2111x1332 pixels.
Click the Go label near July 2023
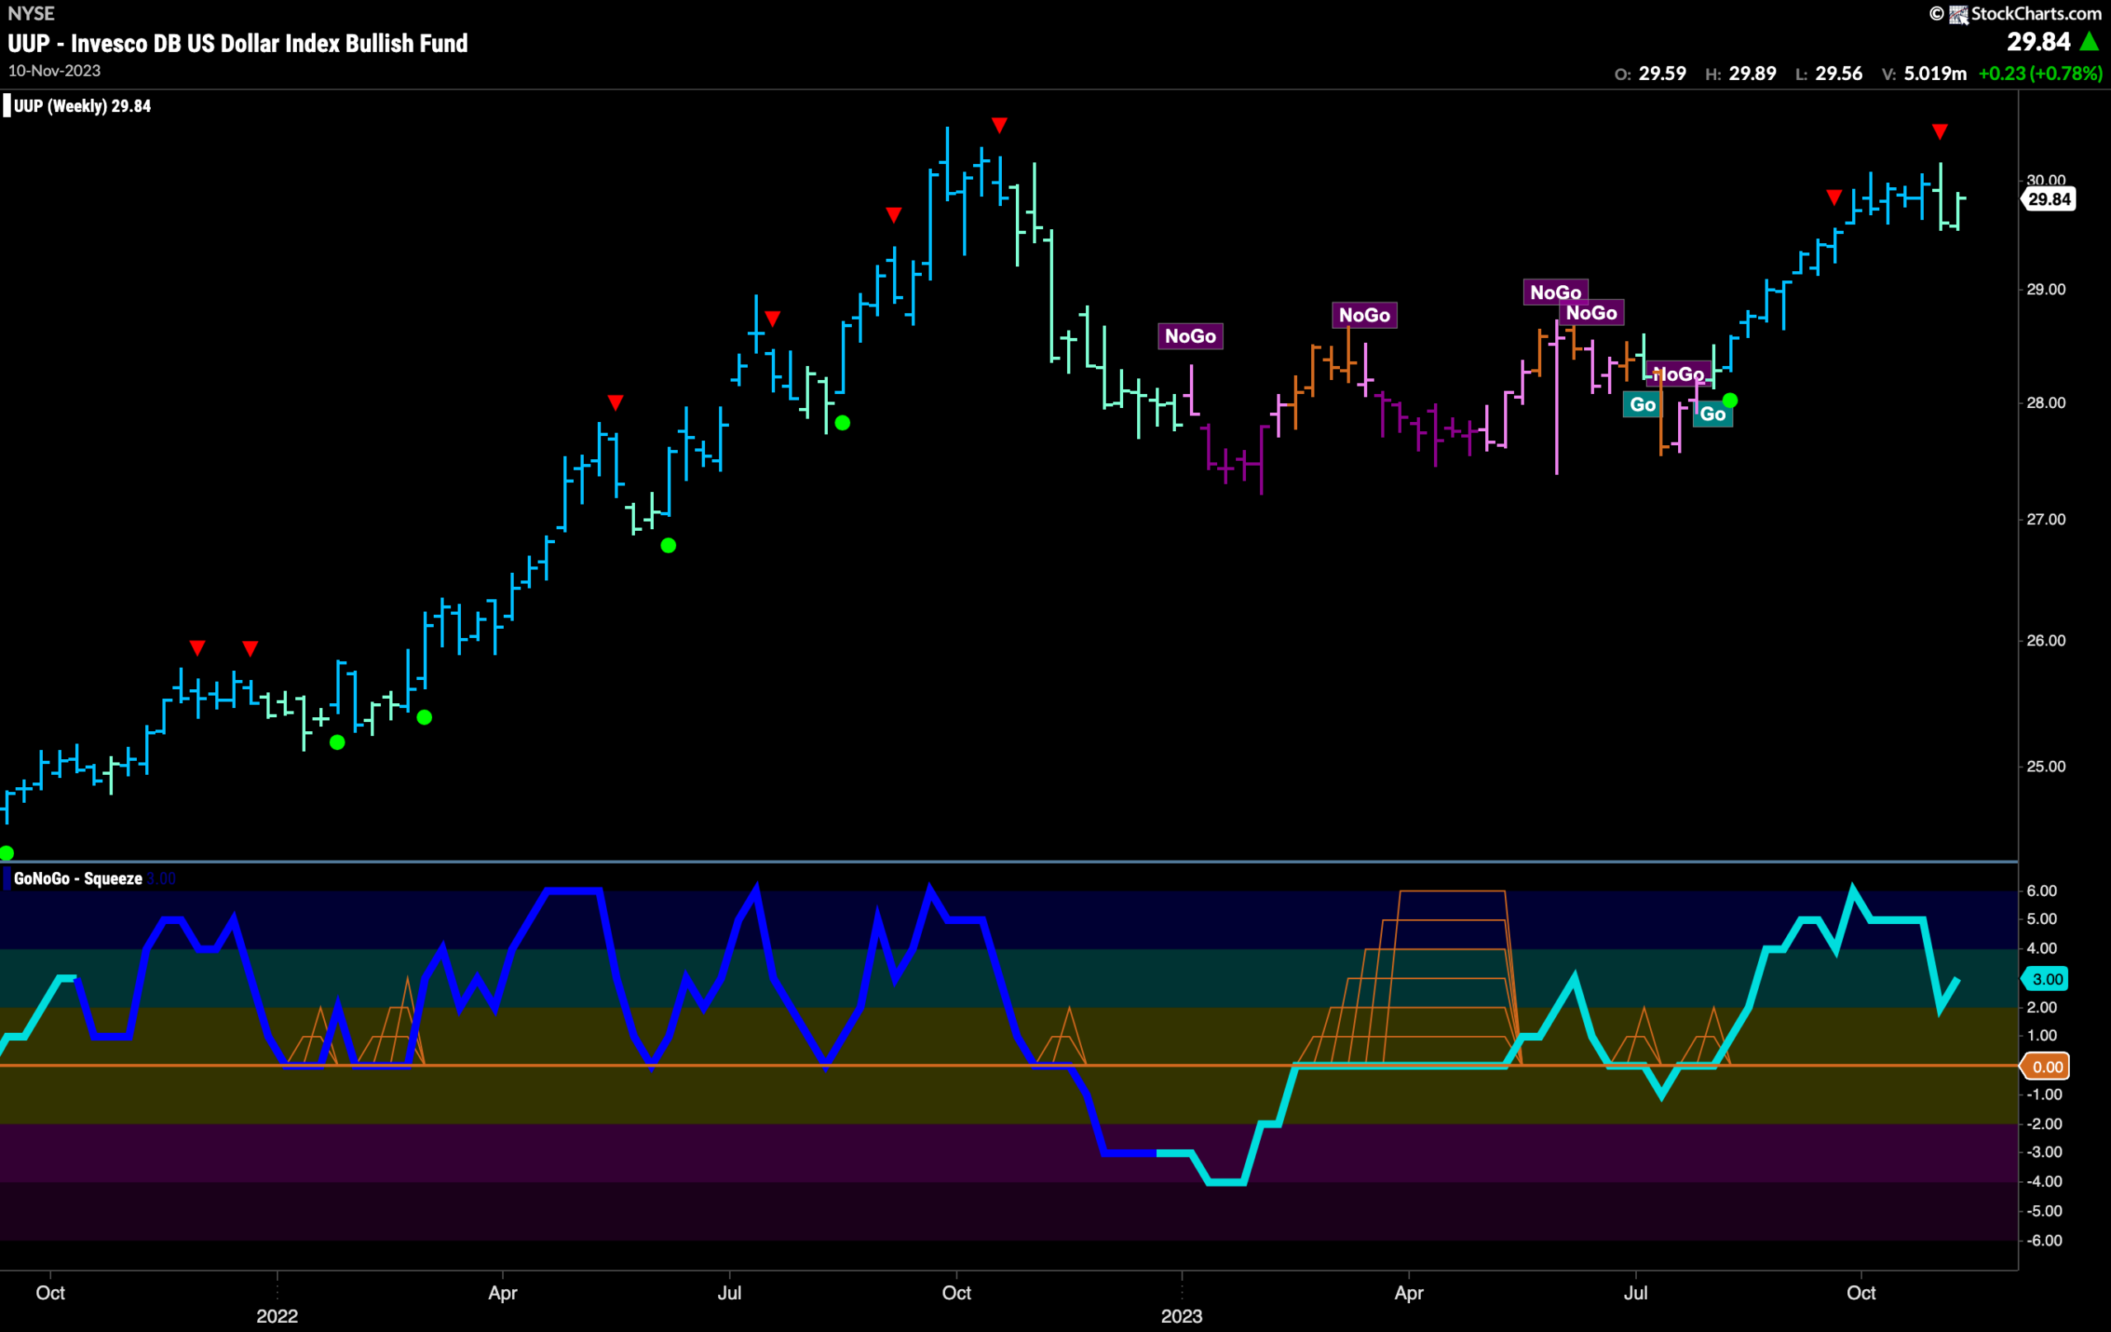tap(1643, 405)
